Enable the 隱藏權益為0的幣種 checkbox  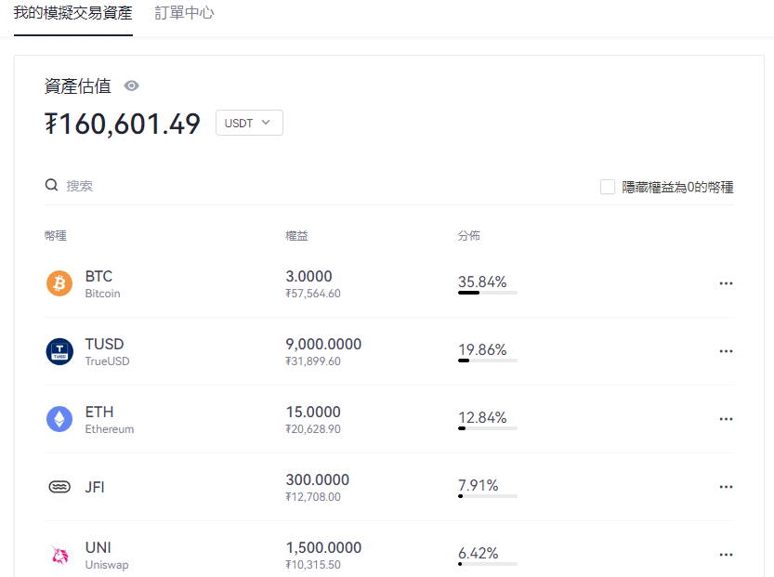coord(608,187)
